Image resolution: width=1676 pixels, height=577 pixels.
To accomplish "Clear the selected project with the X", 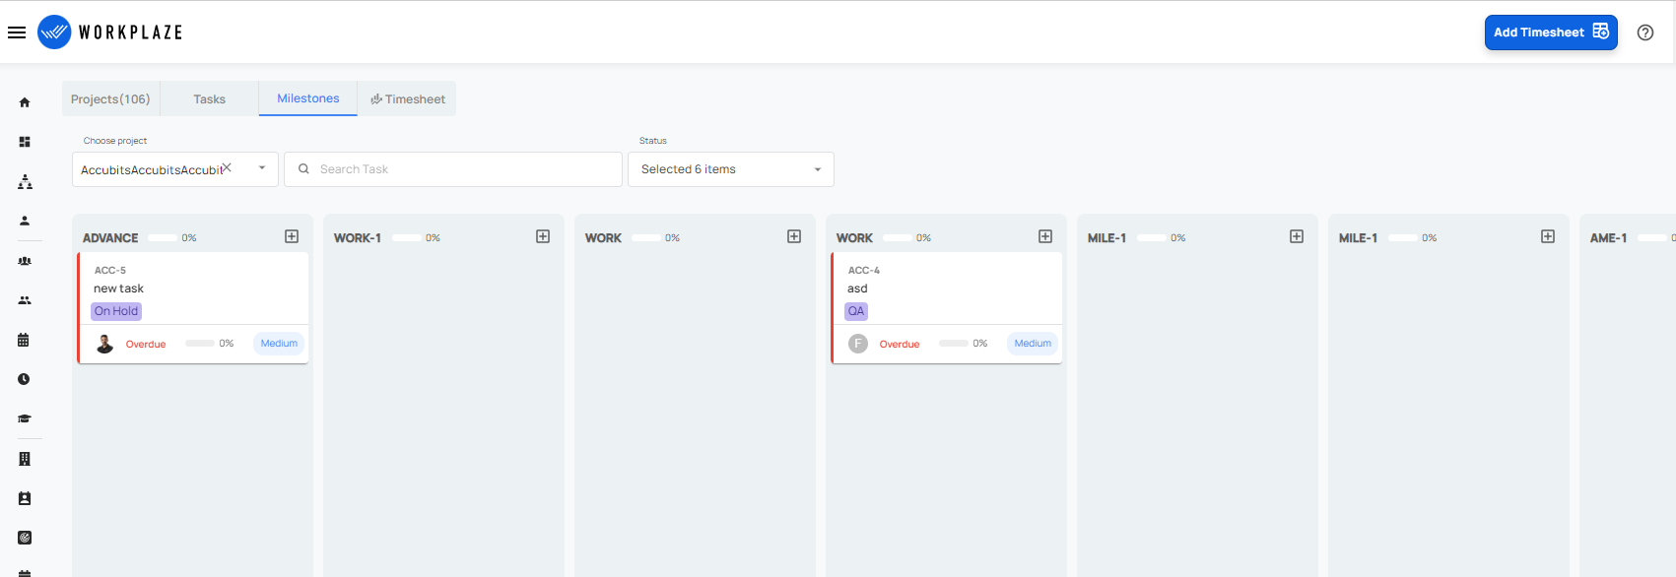I will pos(227,168).
